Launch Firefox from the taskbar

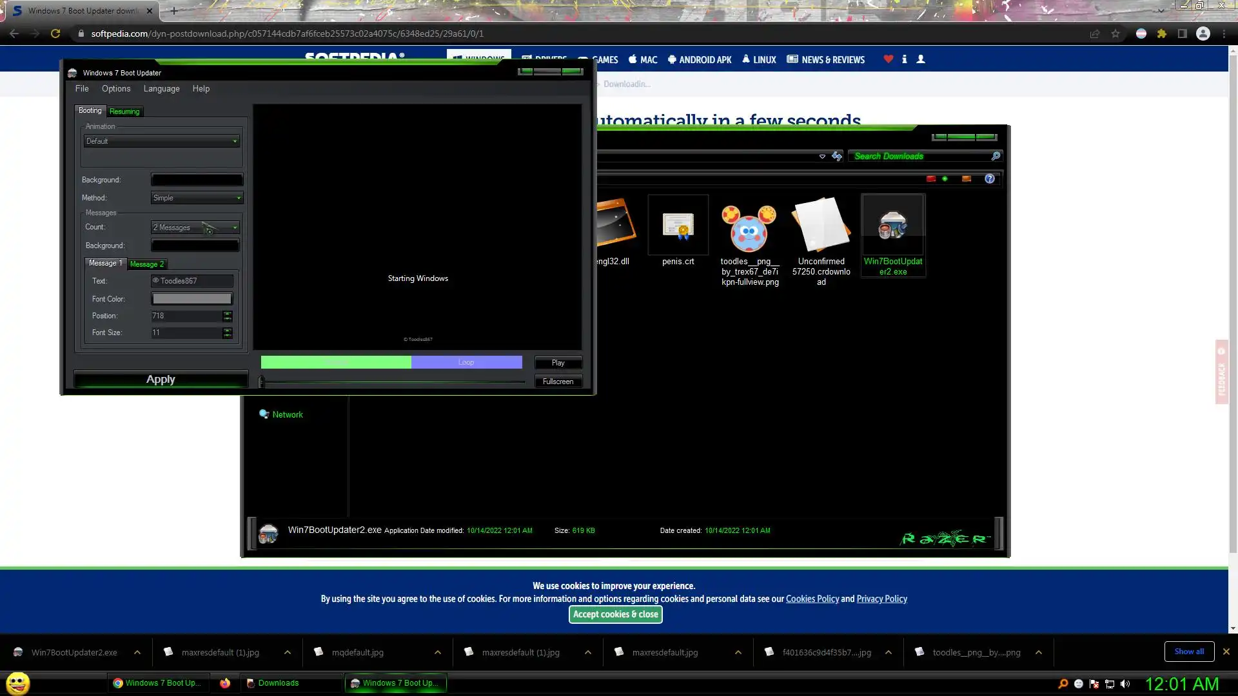tap(224, 683)
